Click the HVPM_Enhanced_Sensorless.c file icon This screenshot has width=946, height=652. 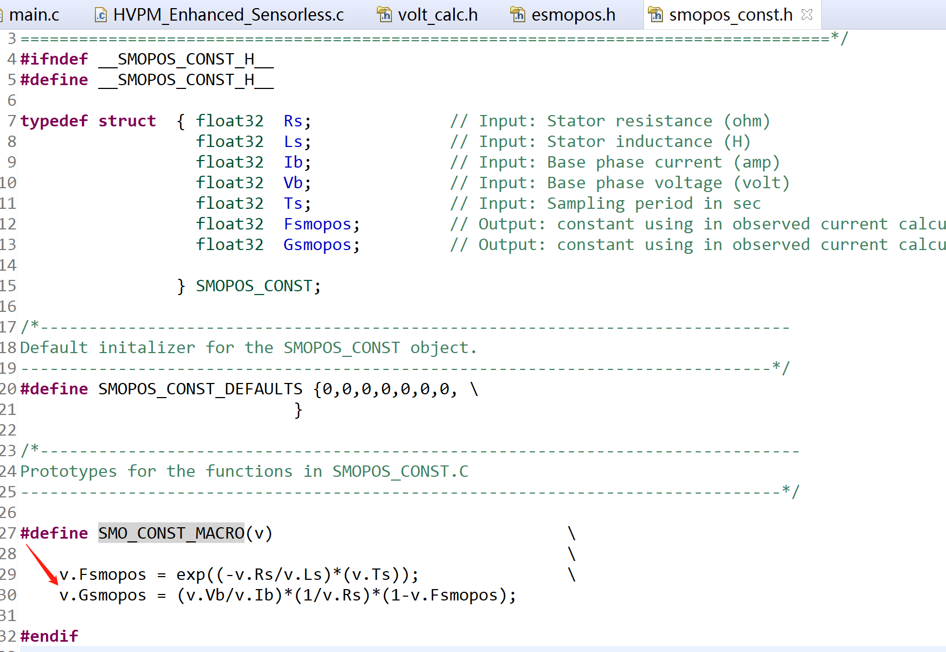tap(101, 15)
